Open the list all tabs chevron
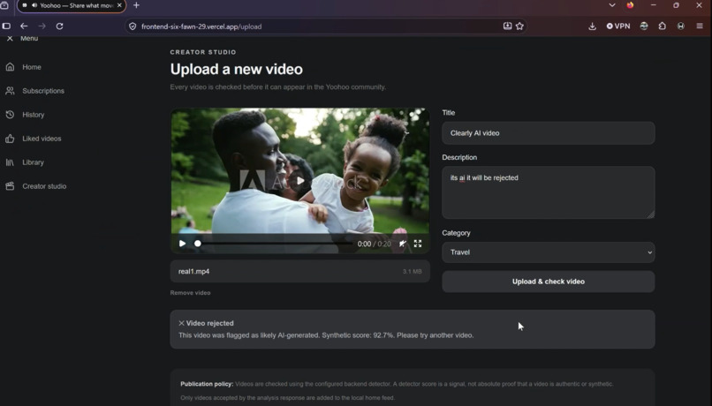Screen dimensions: 712x406 coord(612,5)
